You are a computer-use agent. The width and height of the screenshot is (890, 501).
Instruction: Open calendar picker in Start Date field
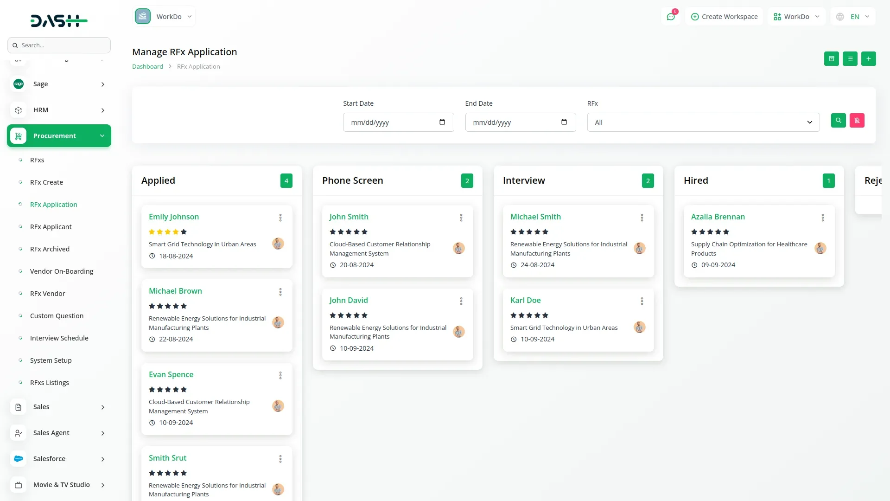tap(442, 122)
